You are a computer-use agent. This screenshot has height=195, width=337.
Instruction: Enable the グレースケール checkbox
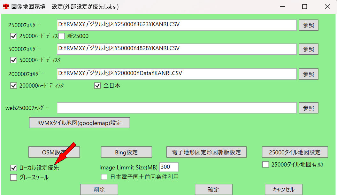click(x=13, y=177)
